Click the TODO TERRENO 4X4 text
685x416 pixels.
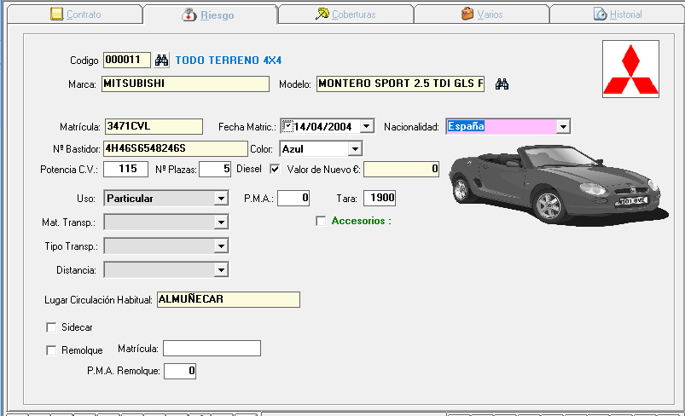point(229,61)
